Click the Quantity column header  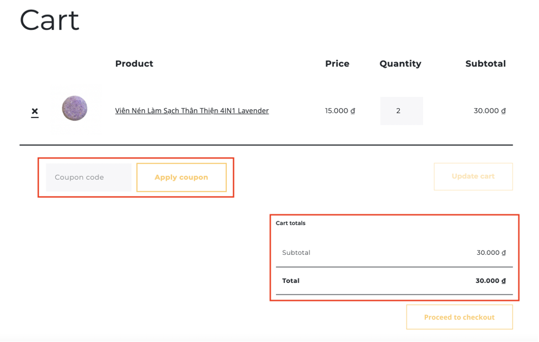tap(400, 63)
